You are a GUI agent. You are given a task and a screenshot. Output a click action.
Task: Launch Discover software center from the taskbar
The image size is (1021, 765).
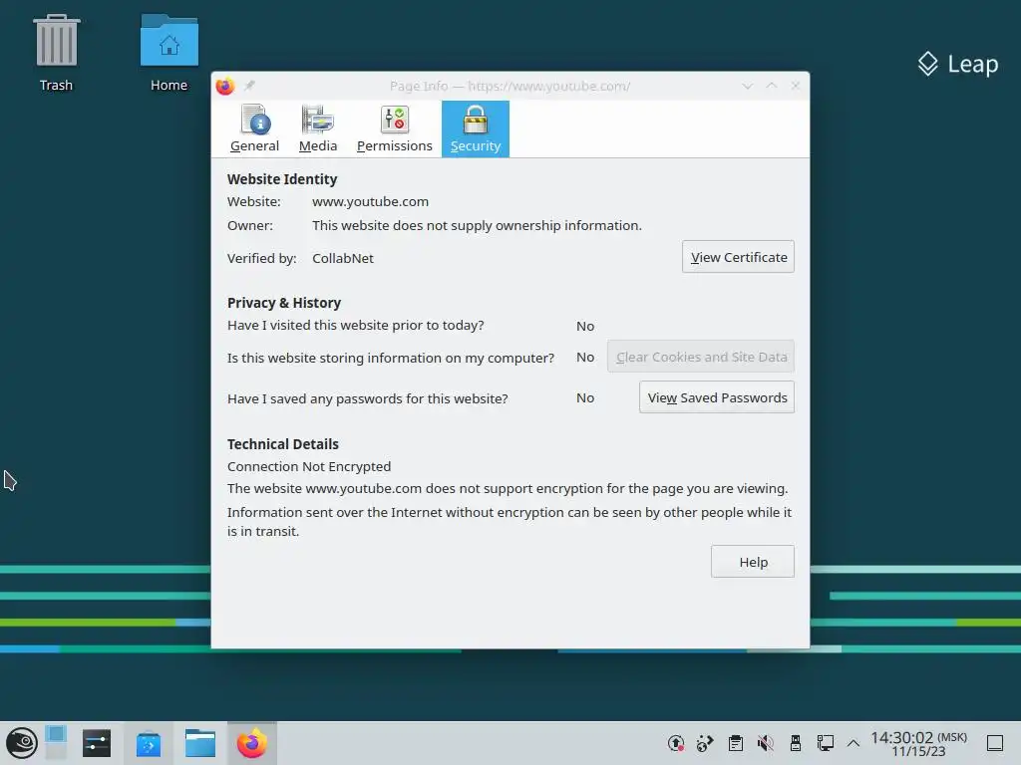click(149, 743)
